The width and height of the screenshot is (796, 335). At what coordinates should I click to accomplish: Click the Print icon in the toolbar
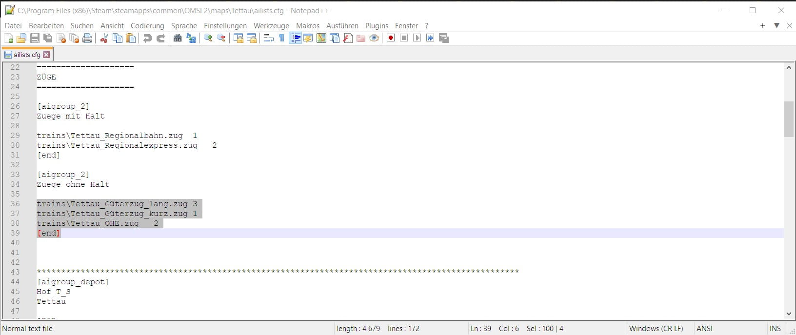point(87,39)
